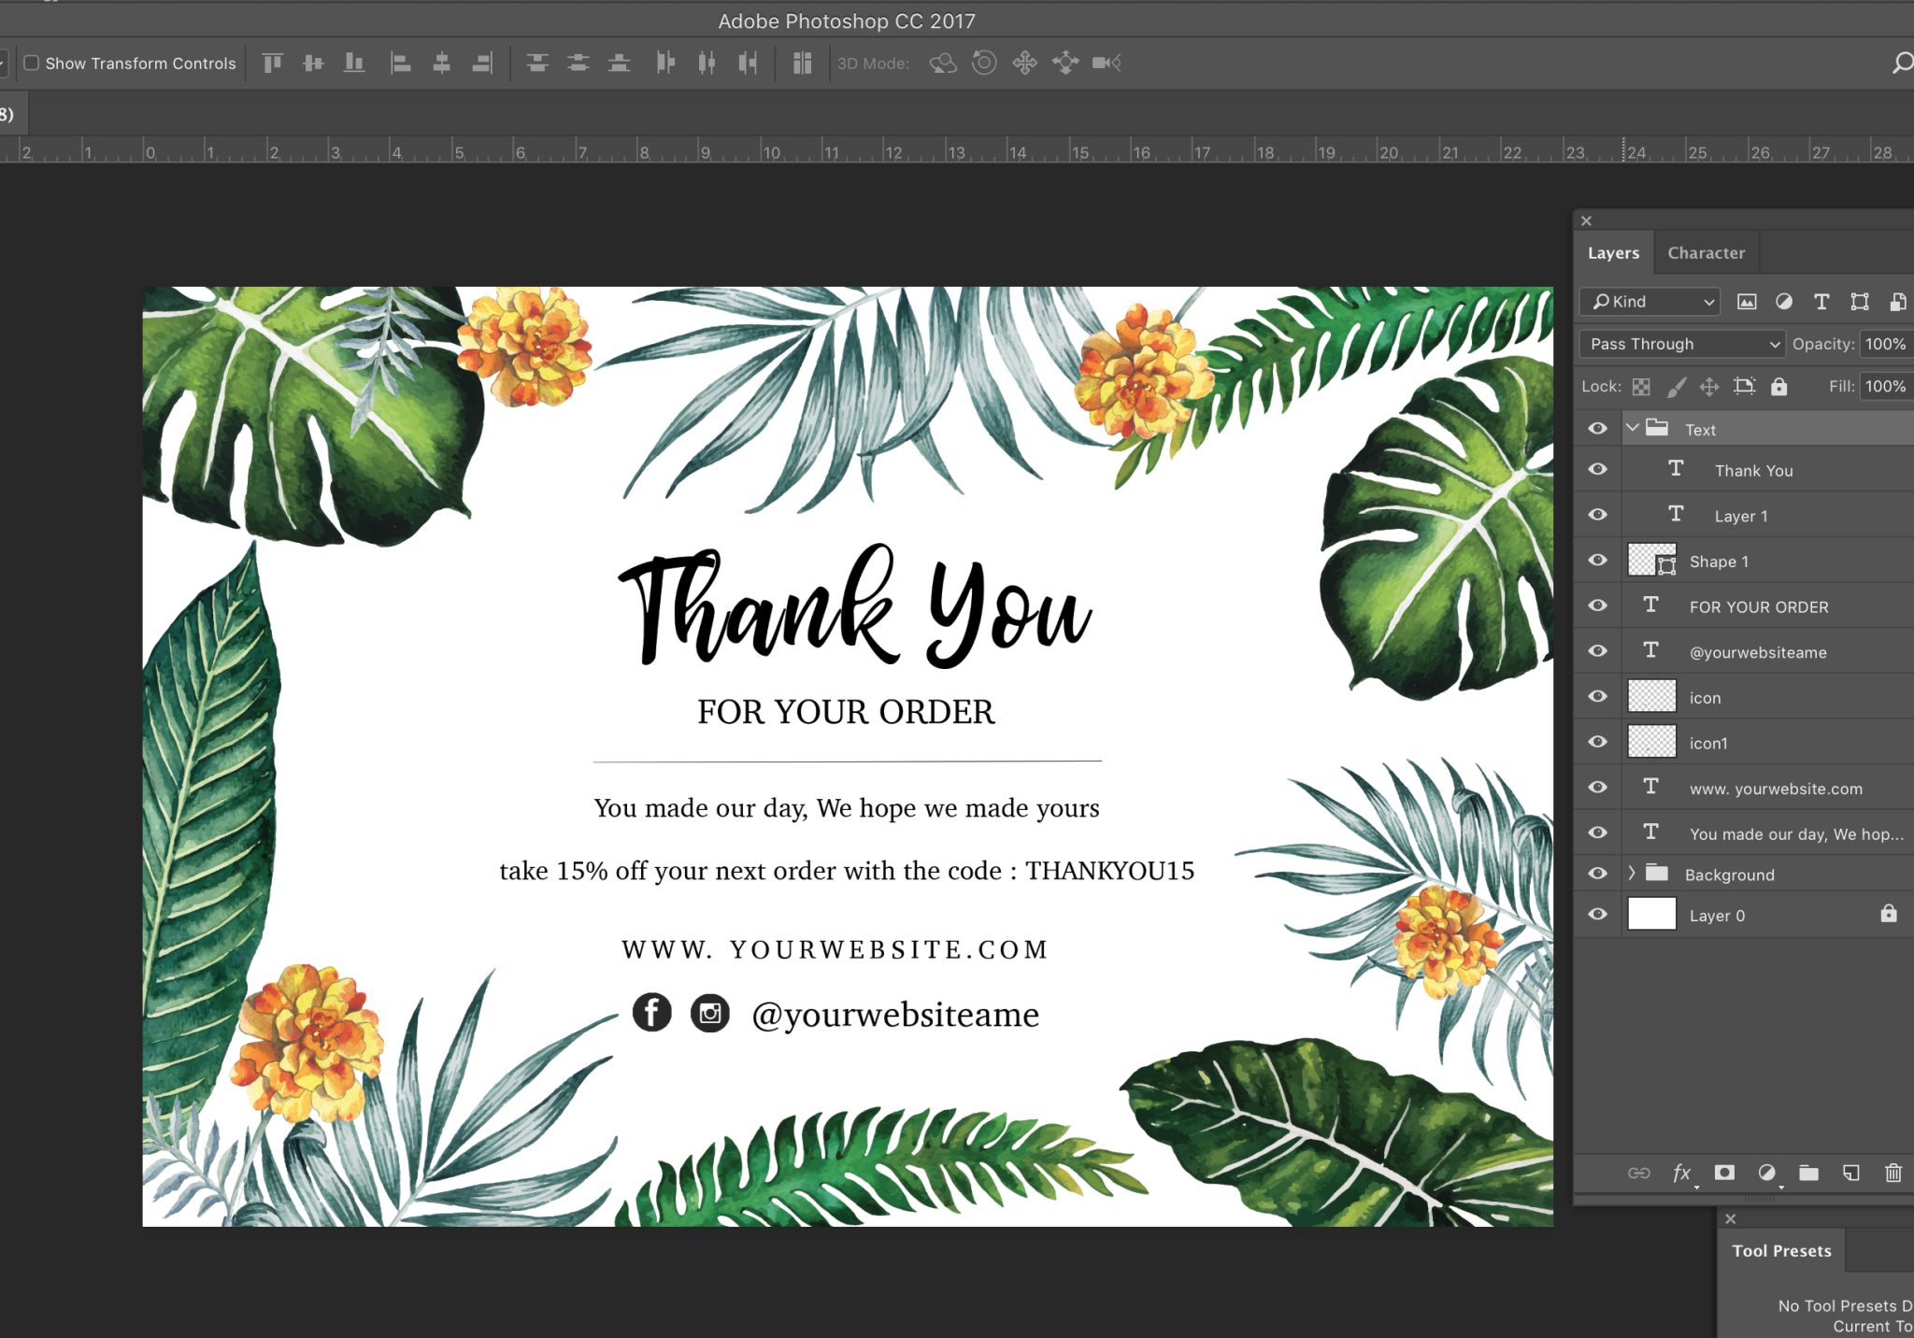Click the Link layers icon
The width and height of the screenshot is (1914, 1338).
1641,1174
